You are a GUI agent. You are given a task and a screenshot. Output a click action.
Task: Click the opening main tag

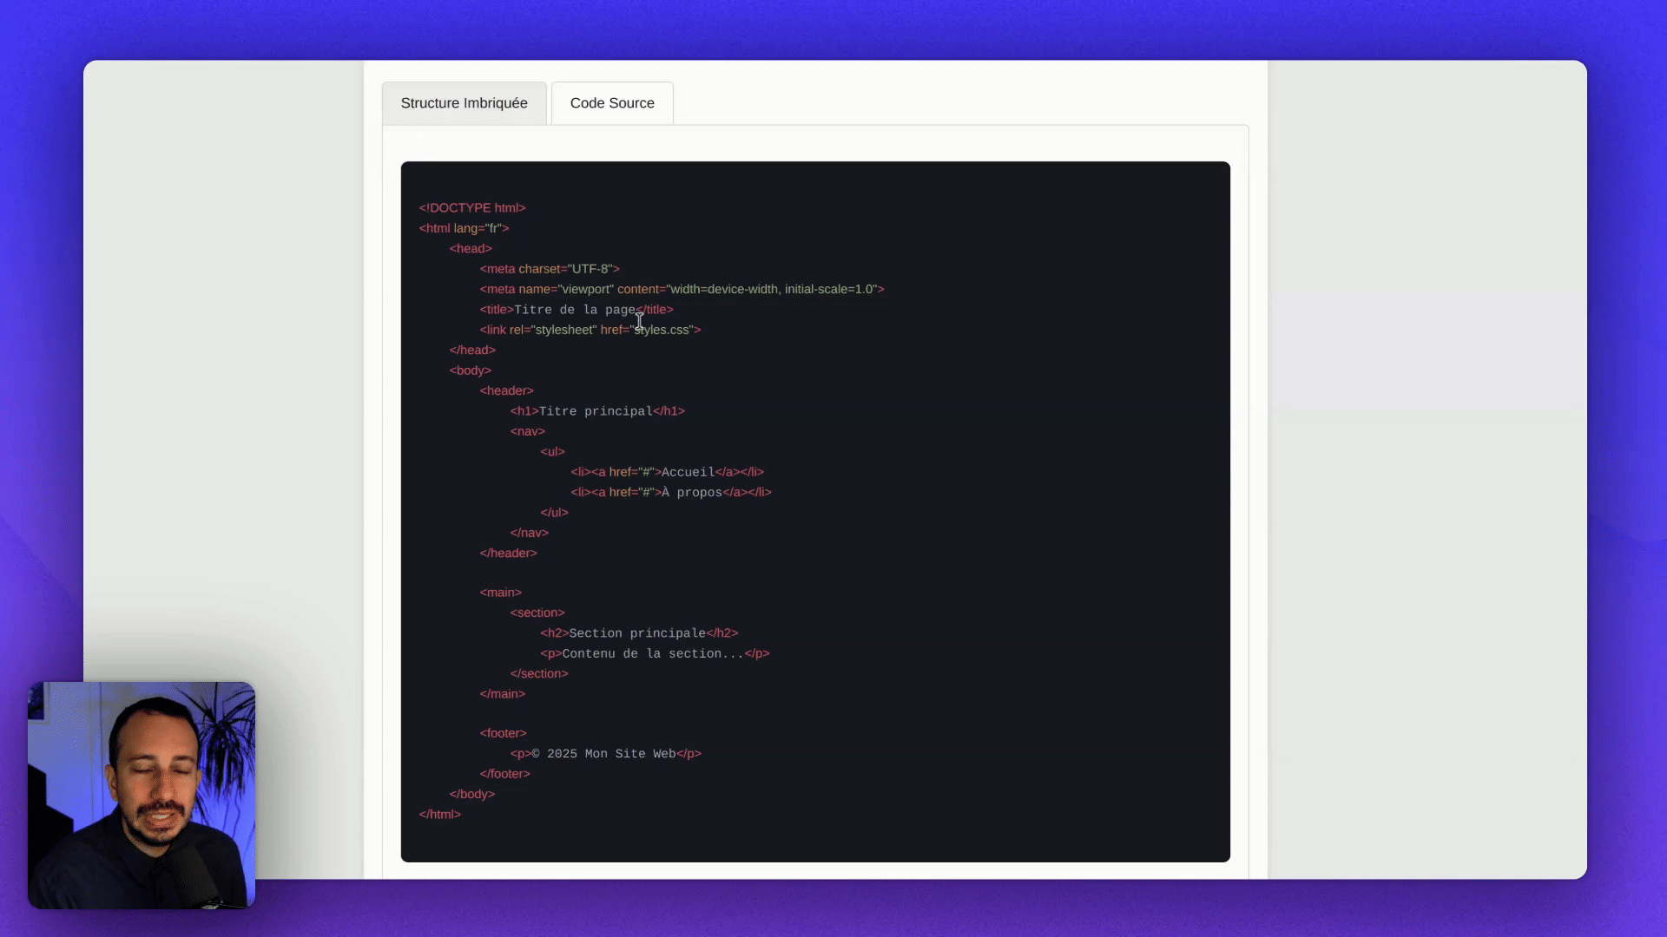[x=500, y=593]
